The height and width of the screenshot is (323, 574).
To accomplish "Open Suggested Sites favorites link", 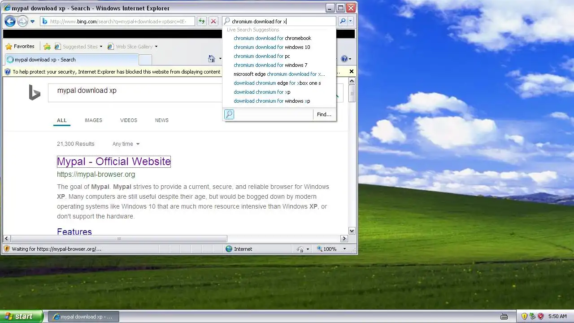I will point(76,46).
